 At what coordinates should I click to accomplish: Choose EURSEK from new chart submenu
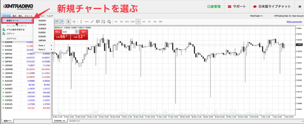coord(44,32)
